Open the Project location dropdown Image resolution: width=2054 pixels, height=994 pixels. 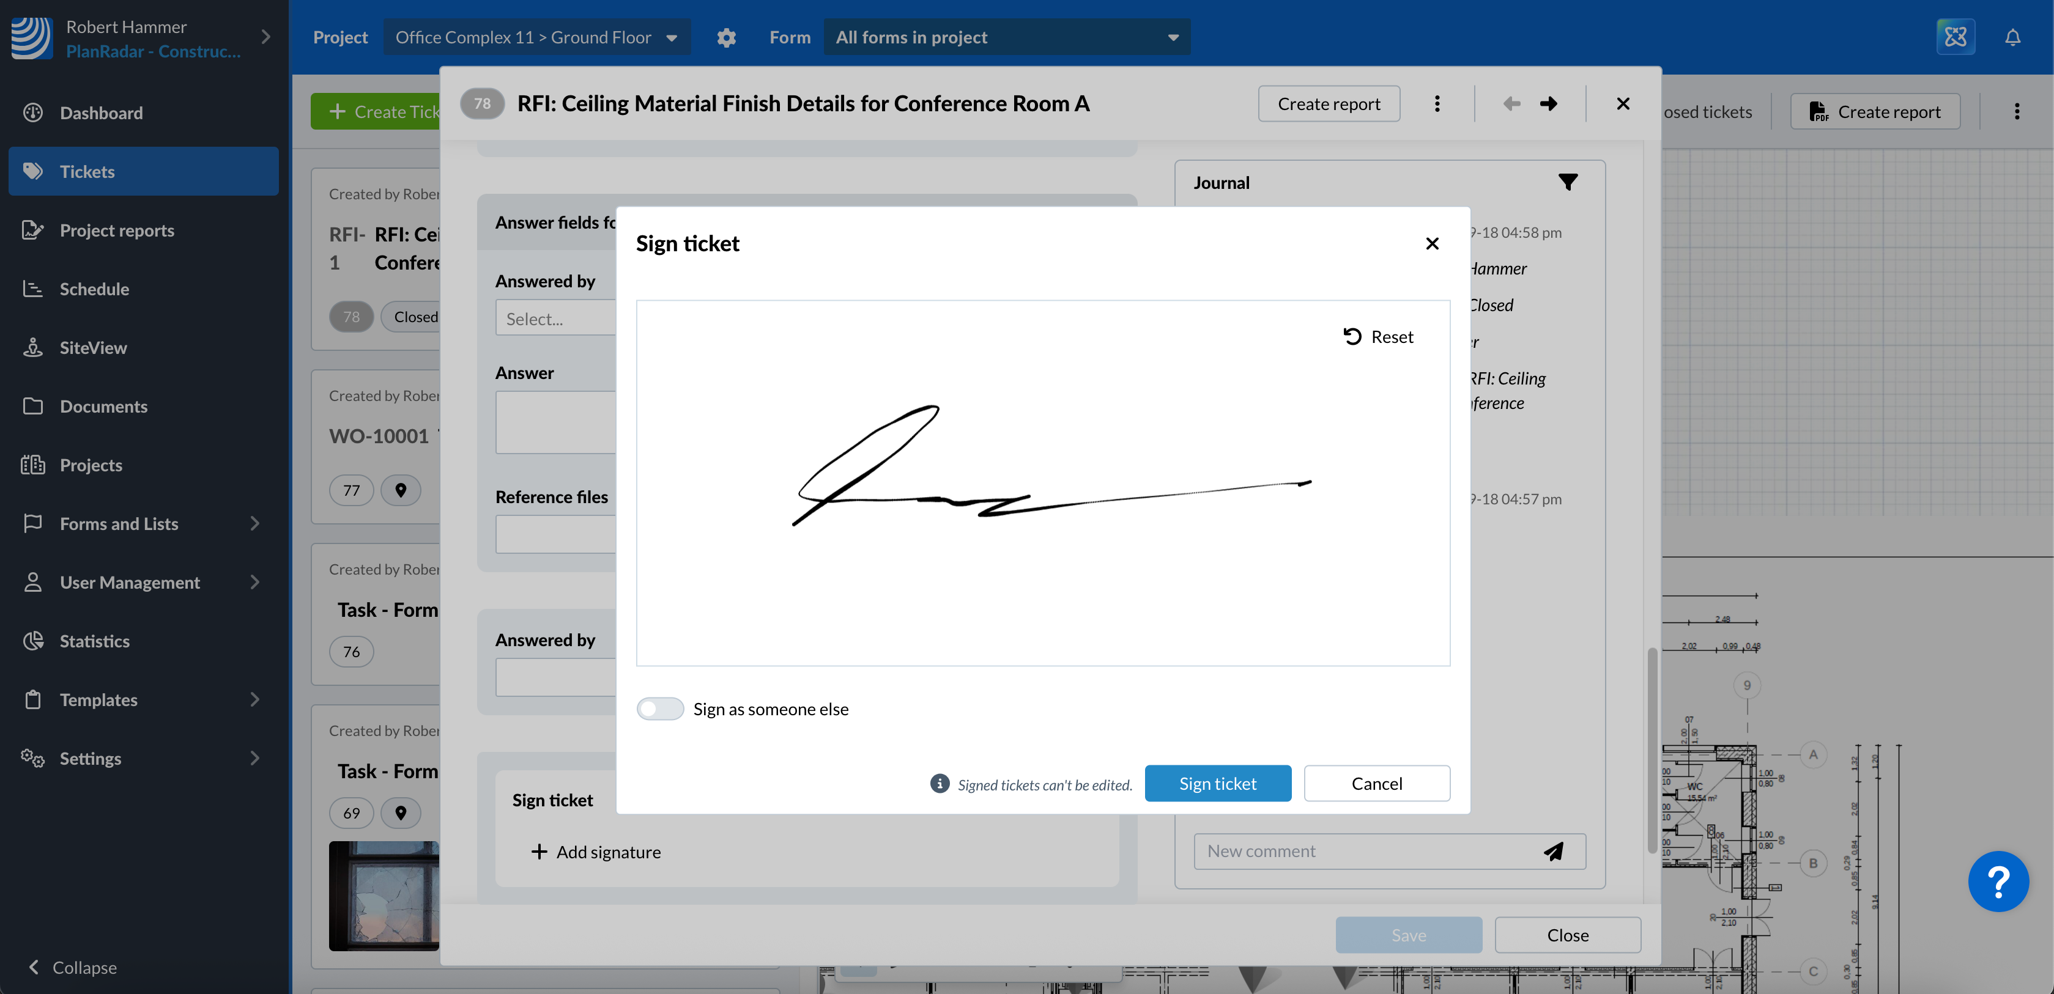(536, 37)
